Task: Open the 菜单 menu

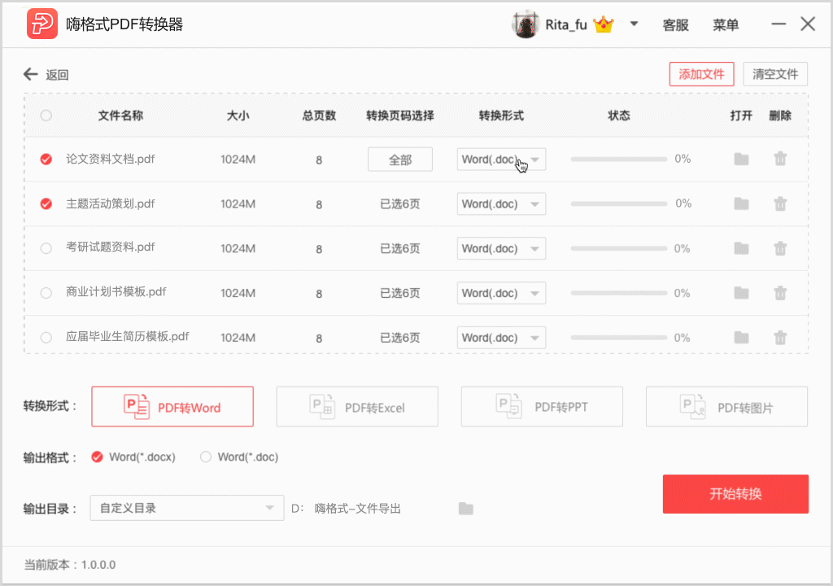Action: pos(726,25)
